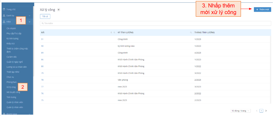Image resolution: width=273 pixels, height=116 pixels.
Task: Open record link 91
Action: click(x=42, y=39)
